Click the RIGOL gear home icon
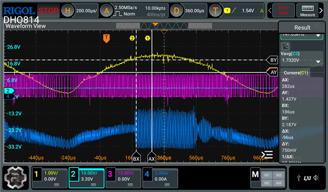The height and width of the screenshot is (192, 328). tap(16, 178)
